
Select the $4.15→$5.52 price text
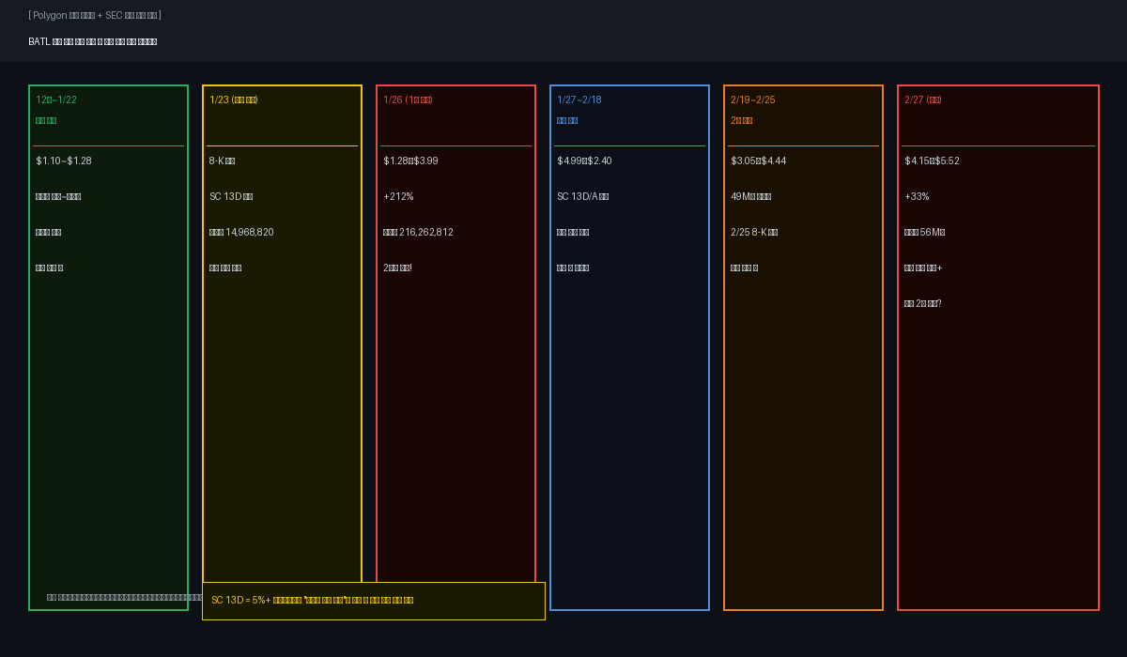[932, 161]
